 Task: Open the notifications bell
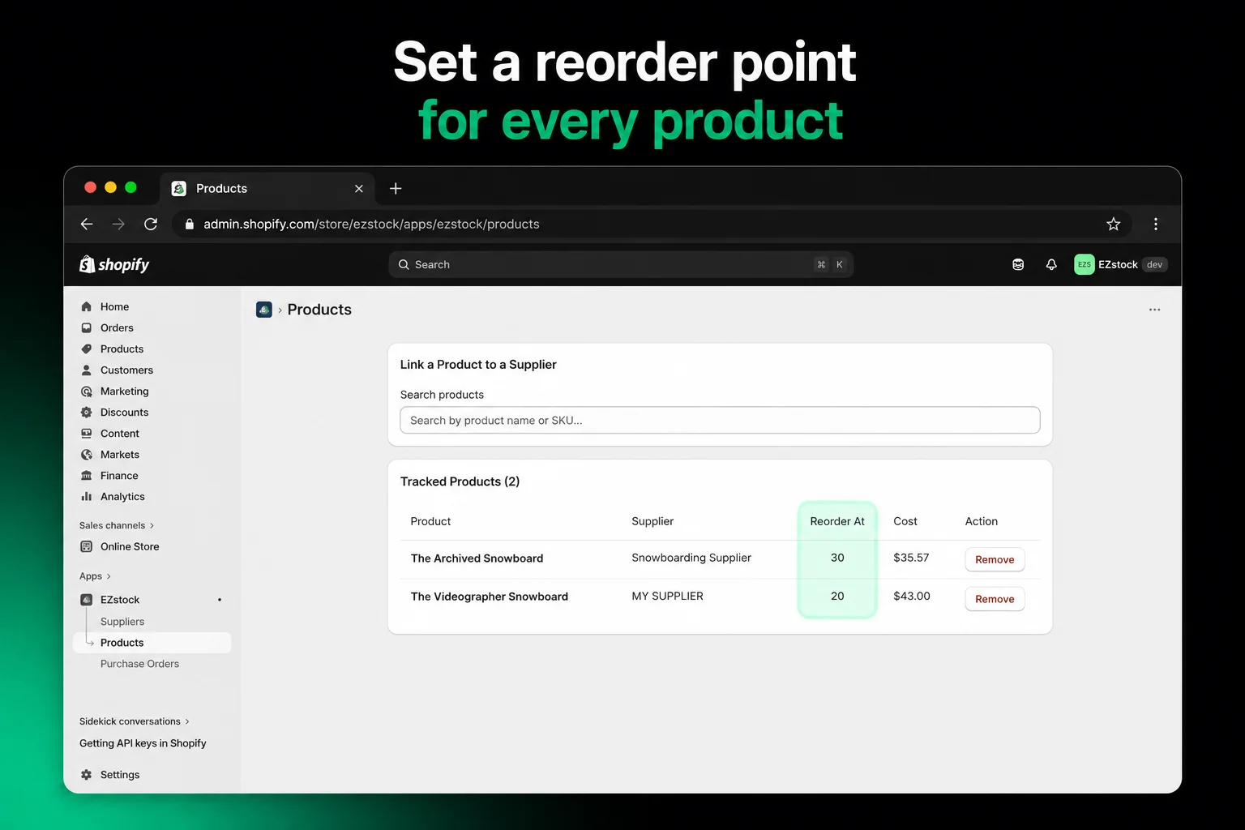pos(1051,264)
